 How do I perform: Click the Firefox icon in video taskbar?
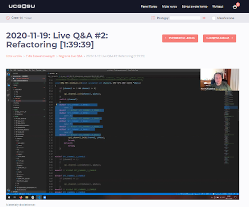click(21, 197)
